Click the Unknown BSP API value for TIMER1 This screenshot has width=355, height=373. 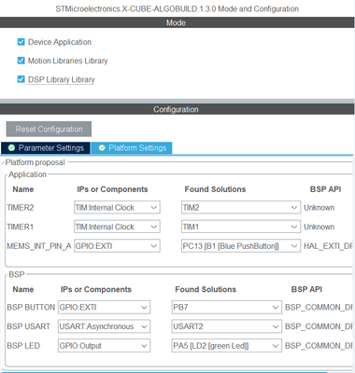[319, 227]
